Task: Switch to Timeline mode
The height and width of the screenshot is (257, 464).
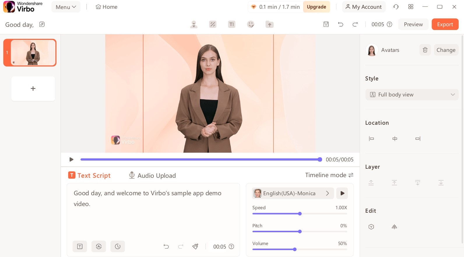Action: click(329, 175)
